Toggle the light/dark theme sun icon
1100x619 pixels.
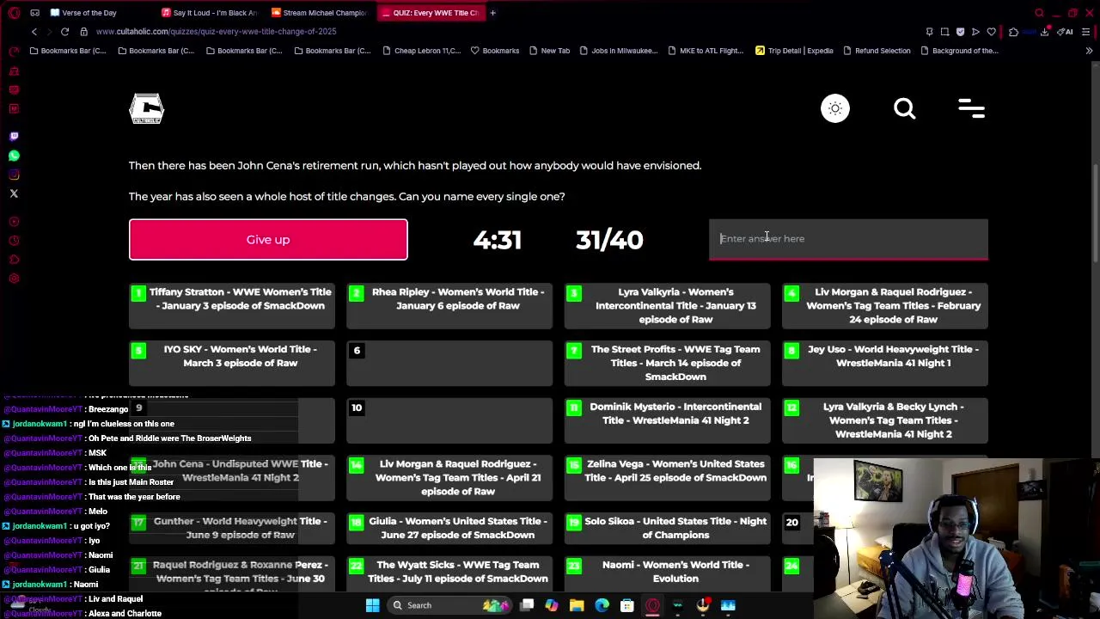(834, 108)
